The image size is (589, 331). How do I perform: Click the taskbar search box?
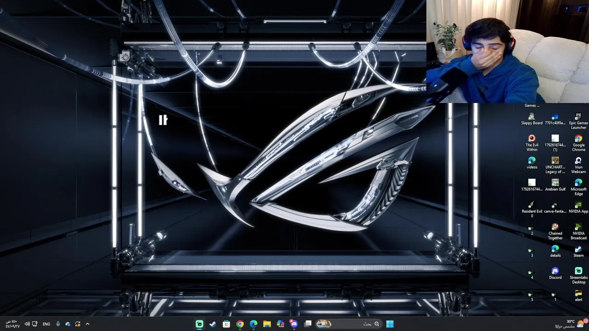coord(350,324)
